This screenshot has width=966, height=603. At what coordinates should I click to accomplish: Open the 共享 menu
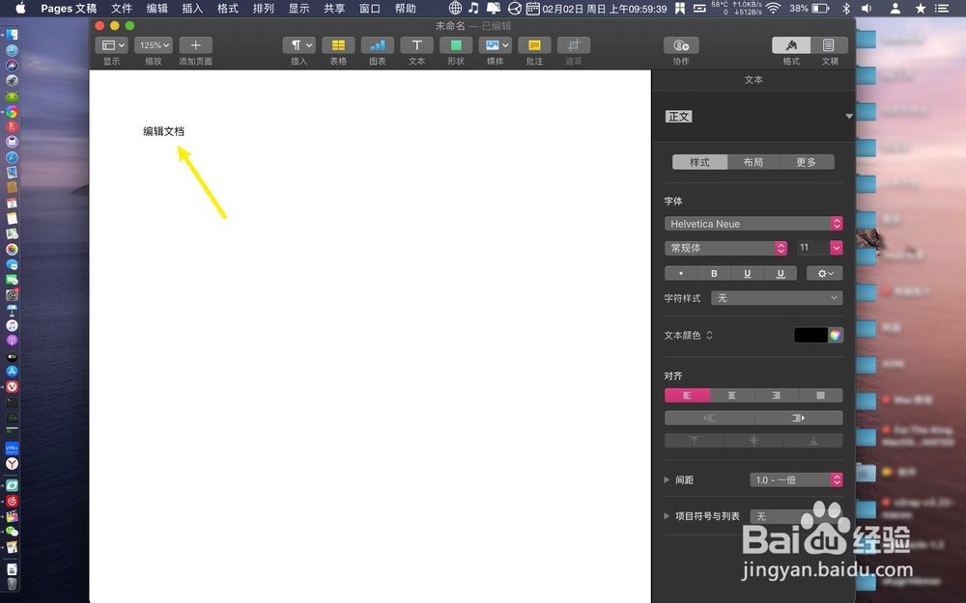(334, 8)
